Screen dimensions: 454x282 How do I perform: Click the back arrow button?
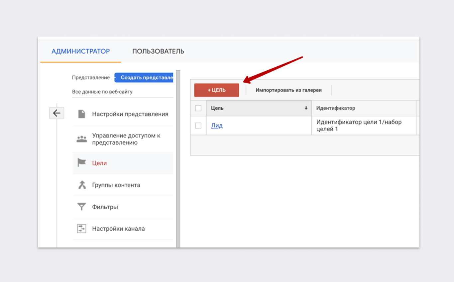tap(57, 113)
